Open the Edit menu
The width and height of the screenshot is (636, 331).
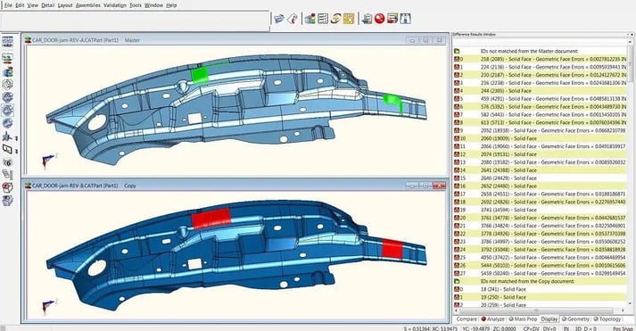(x=20, y=5)
